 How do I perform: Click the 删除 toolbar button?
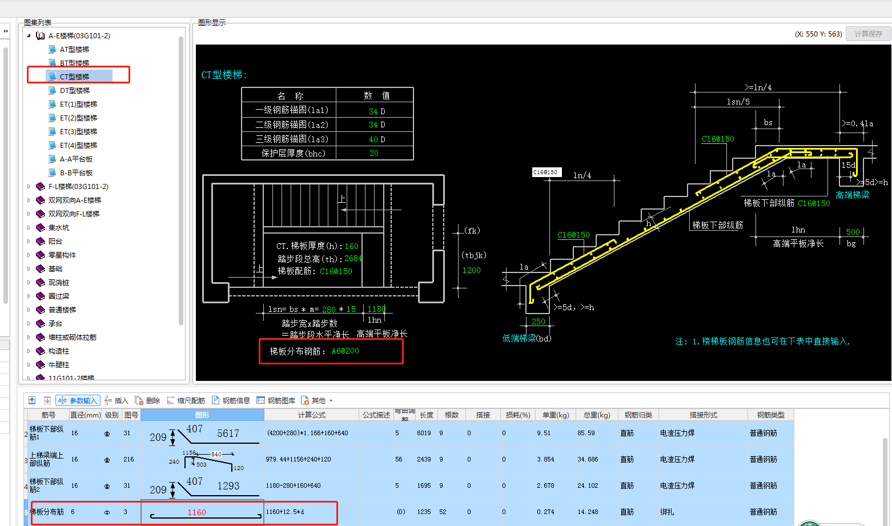[147, 400]
